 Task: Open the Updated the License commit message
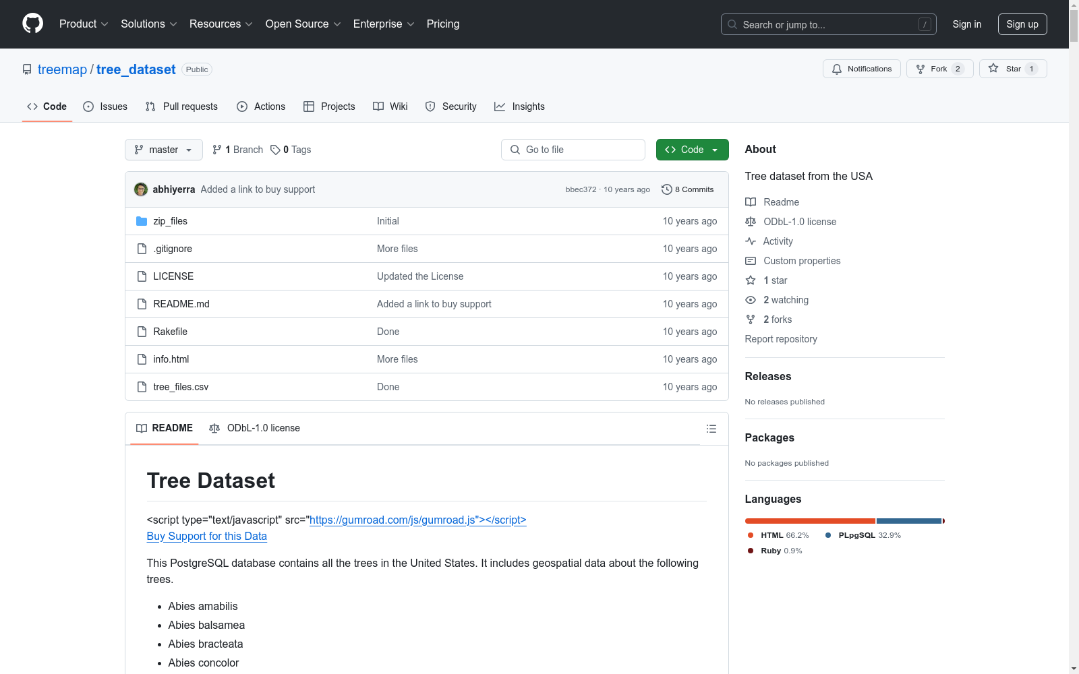[x=420, y=276]
